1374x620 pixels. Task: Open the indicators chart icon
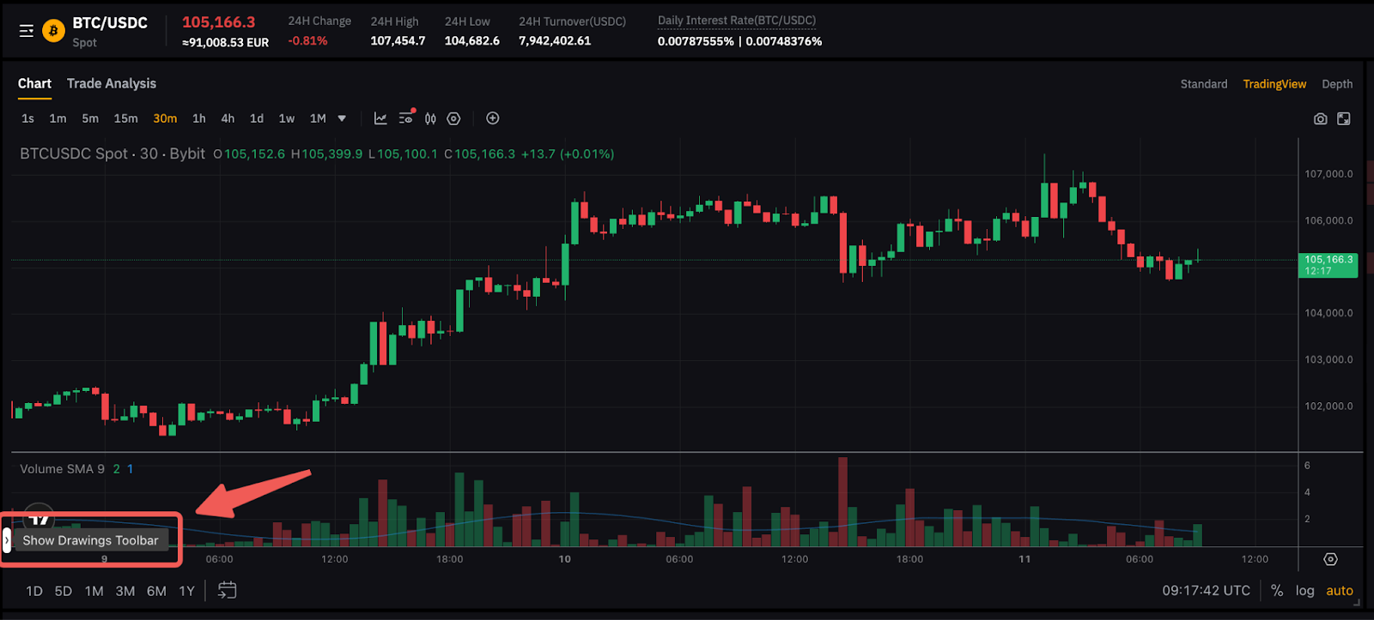[380, 118]
